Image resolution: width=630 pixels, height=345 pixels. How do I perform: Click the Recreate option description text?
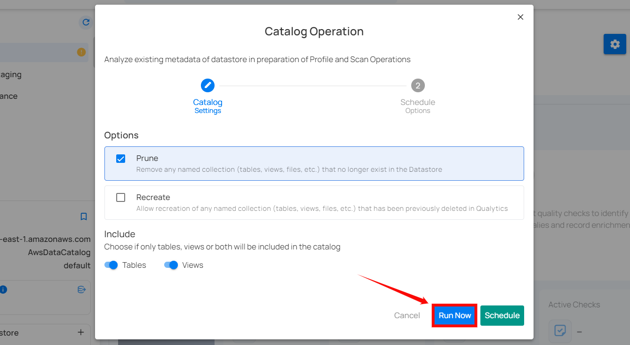coord(322,209)
